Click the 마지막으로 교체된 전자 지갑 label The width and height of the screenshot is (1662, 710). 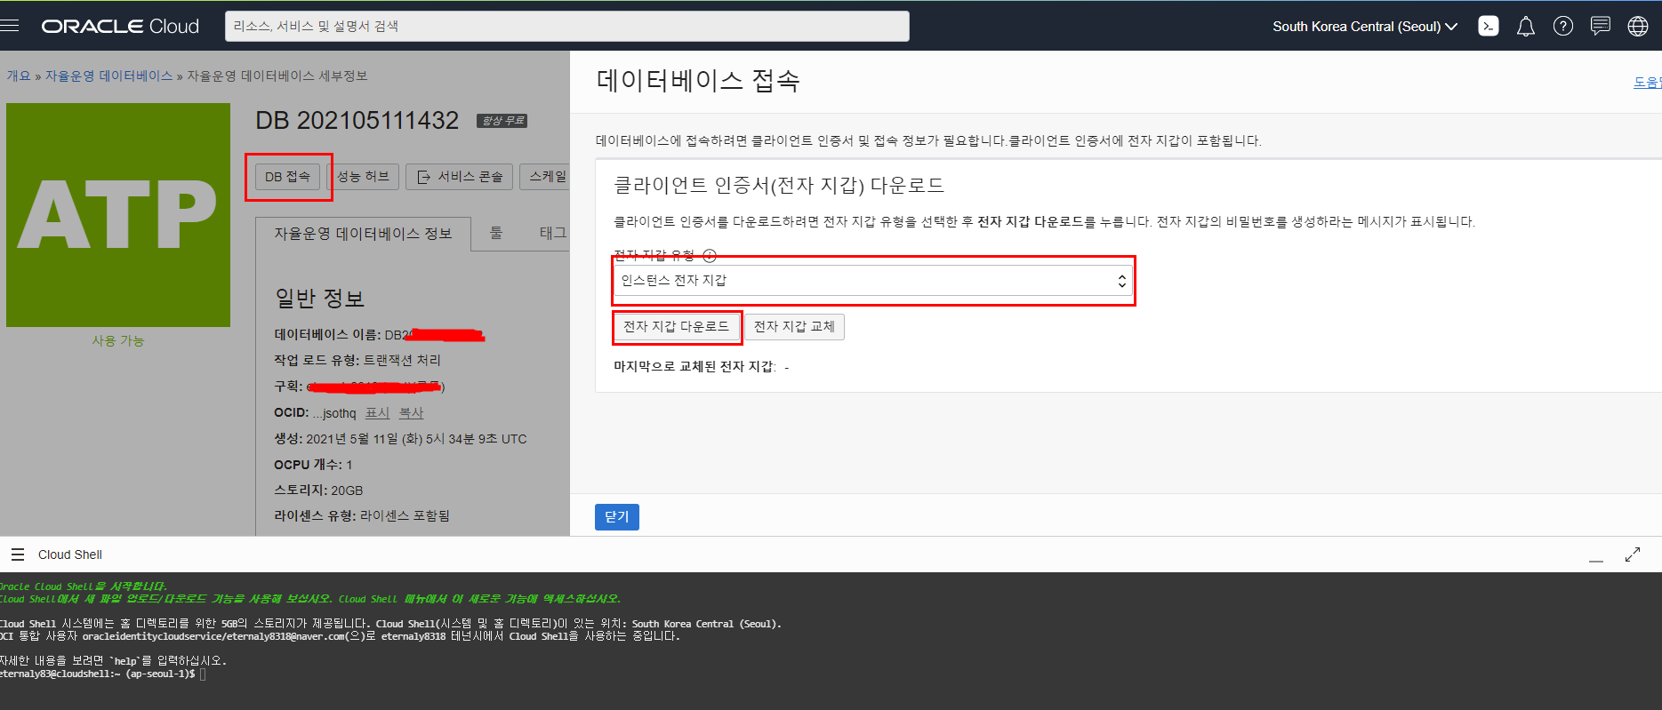(695, 367)
